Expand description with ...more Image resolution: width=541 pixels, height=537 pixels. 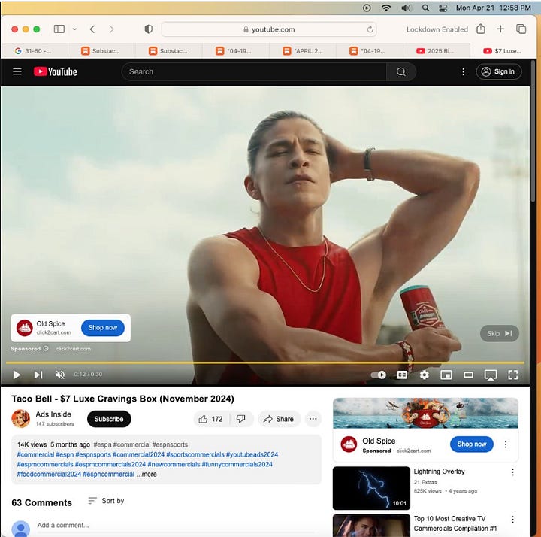click(147, 474)
